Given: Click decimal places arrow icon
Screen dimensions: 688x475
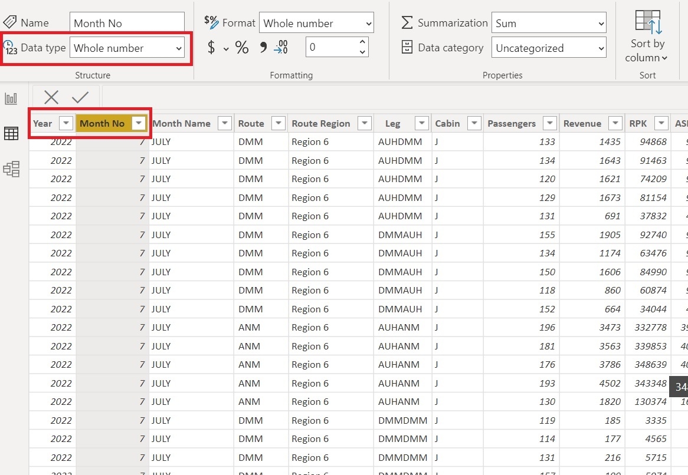Looking at the screenshot, I should [281, 47].
